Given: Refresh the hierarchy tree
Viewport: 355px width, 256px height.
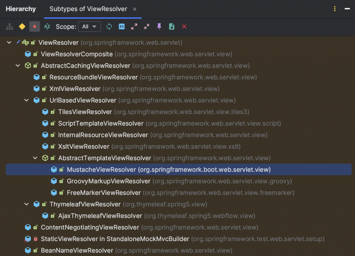Looking at the screenshot, I should click(x=109, y=26).
